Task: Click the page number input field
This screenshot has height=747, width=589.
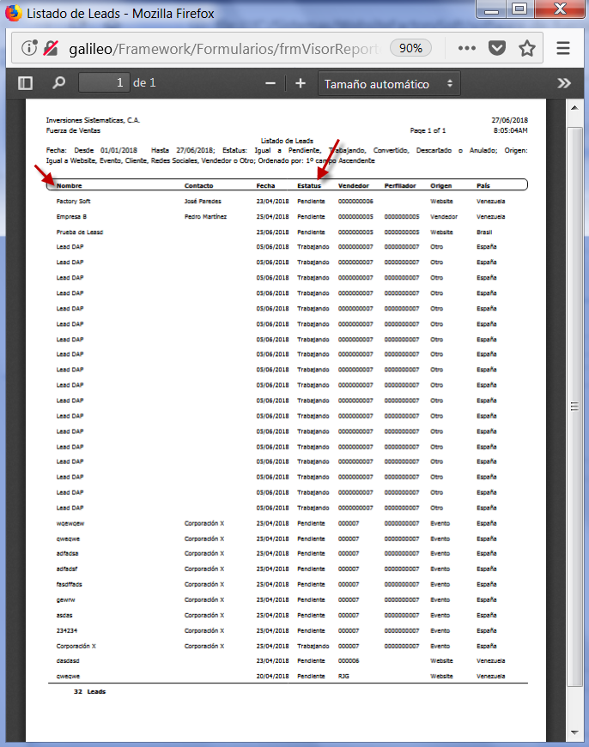Action: pos(104,83)
